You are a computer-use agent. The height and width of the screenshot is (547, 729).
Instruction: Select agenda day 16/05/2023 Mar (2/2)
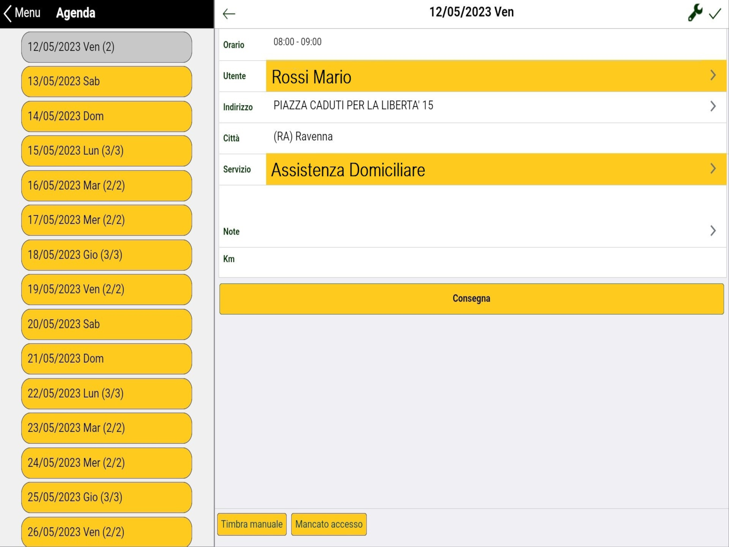coord(106,186)
